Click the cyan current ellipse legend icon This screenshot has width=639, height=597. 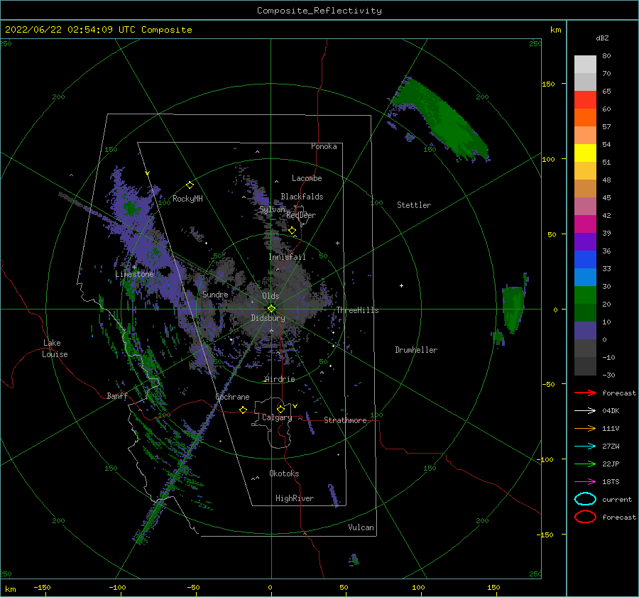click(x=585, y=499)
